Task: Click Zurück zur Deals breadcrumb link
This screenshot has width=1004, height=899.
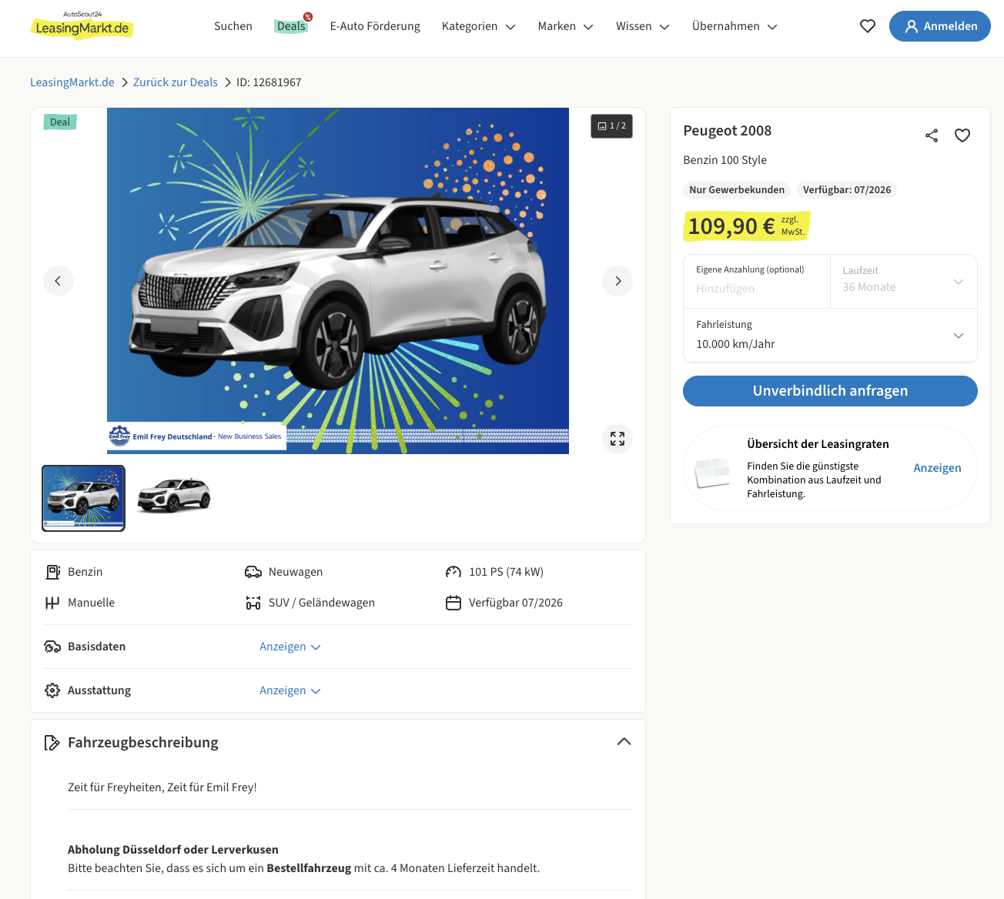Action: point(176,82)
